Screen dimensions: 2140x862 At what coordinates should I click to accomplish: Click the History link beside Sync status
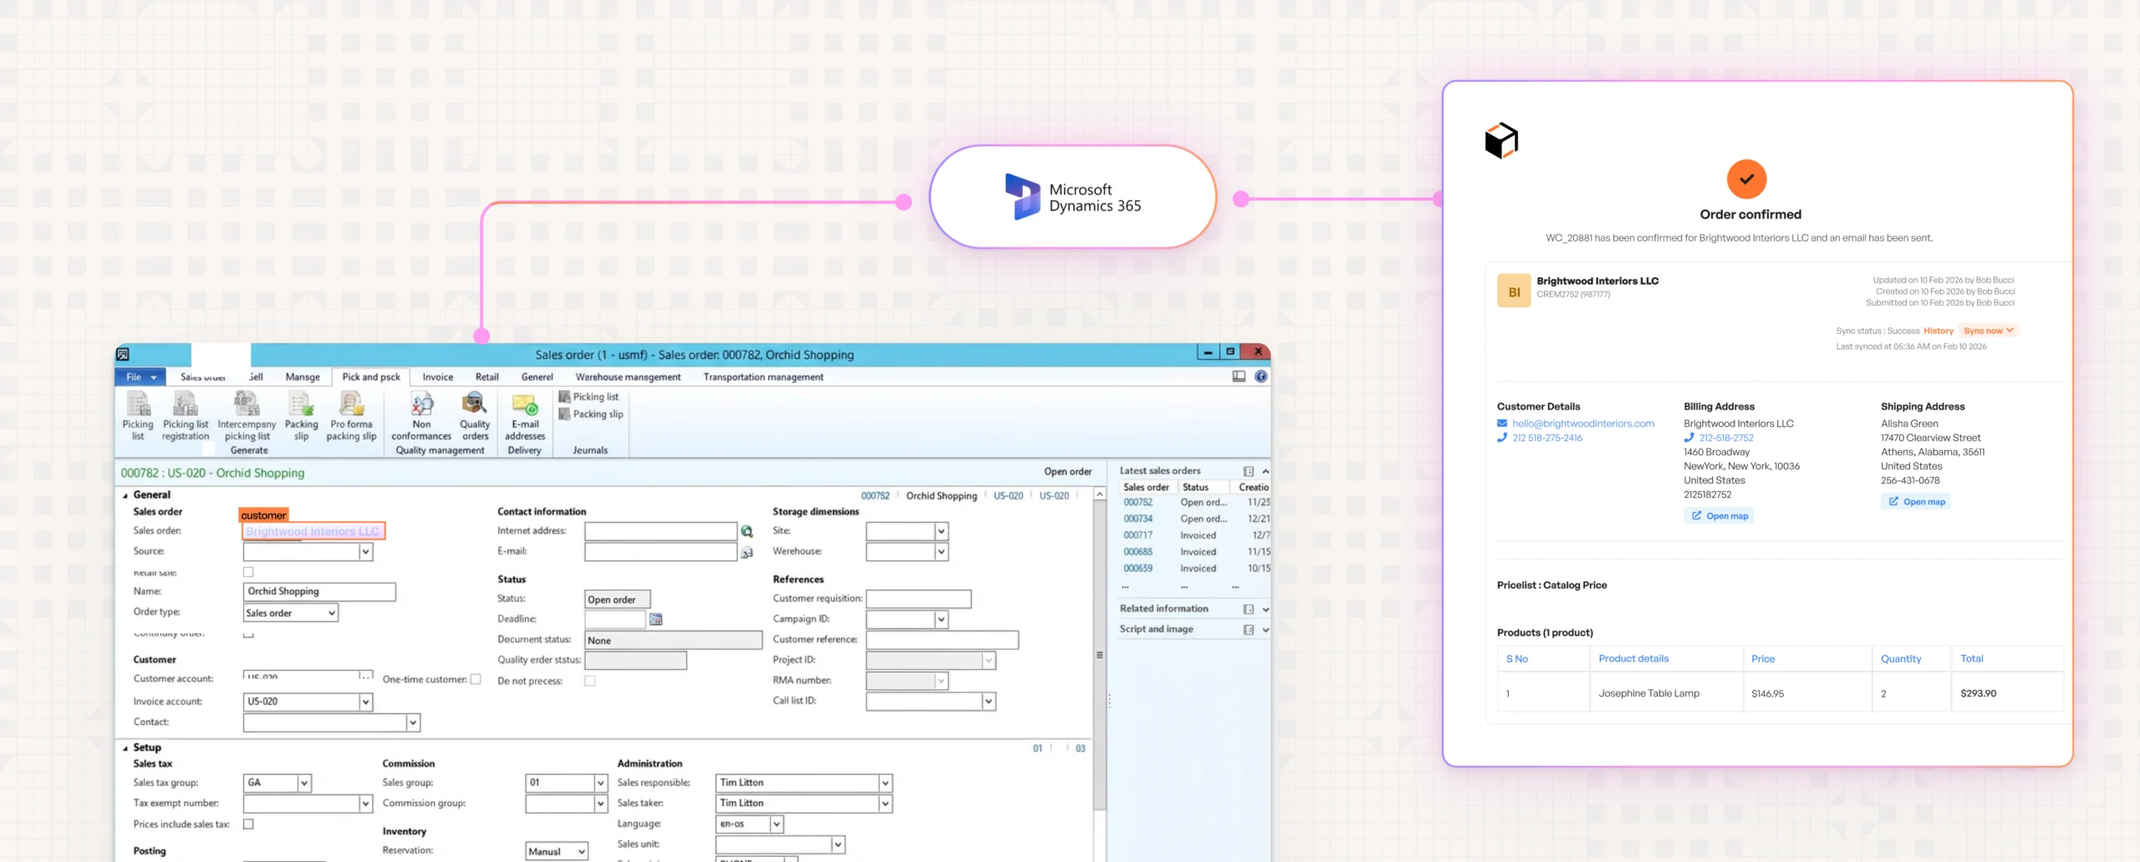tap(1938, 331)
